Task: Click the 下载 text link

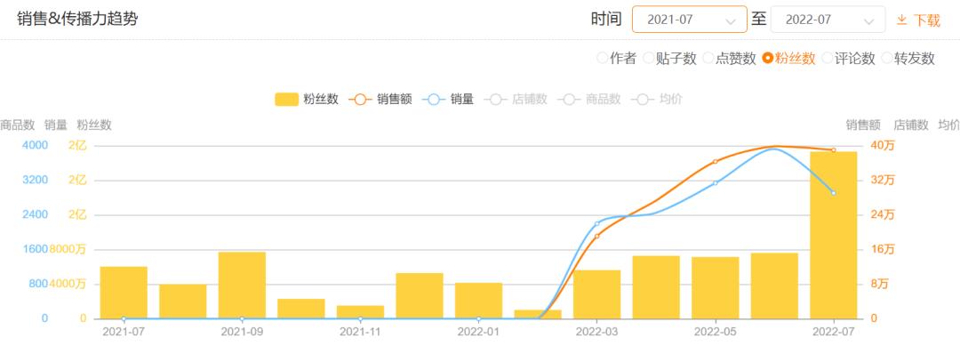Action: pyautogui.click(x=926, y=20)
